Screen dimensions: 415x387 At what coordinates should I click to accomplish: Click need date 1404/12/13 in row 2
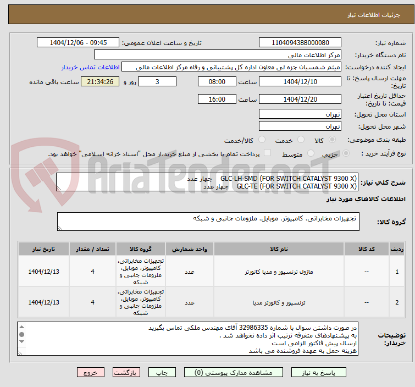43,302
